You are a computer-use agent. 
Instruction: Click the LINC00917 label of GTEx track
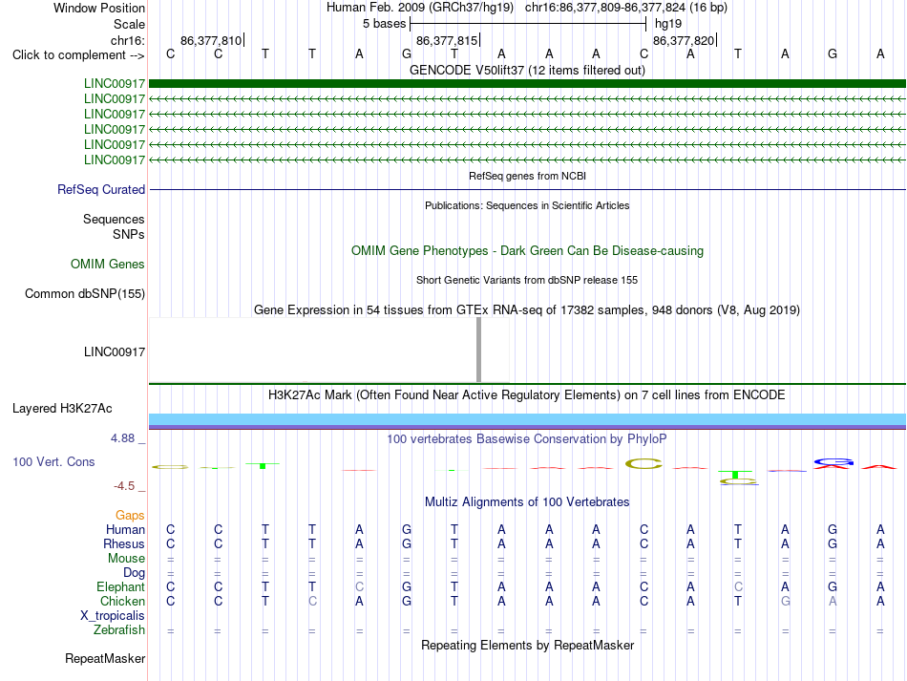(115, 351)
